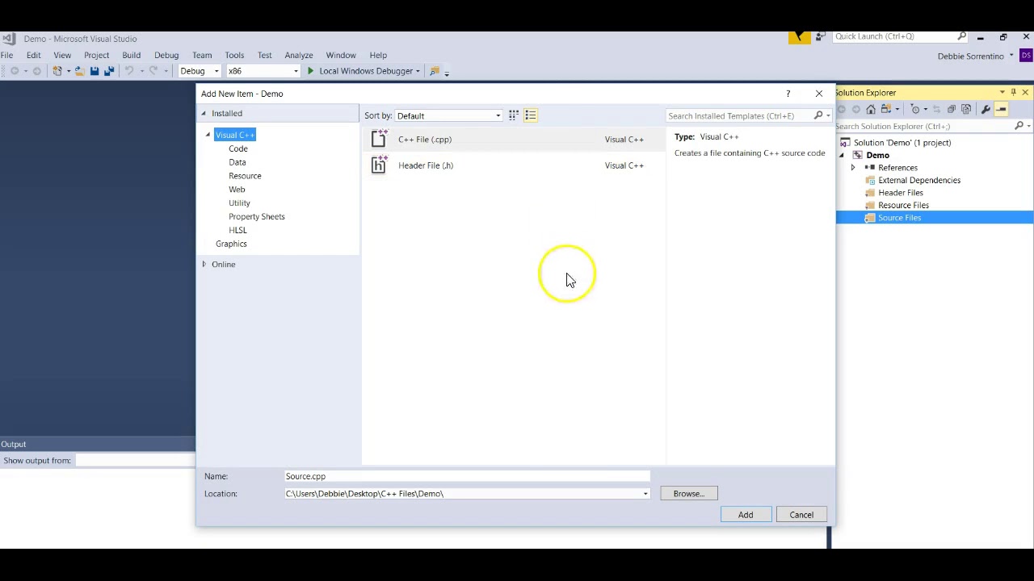The height and width of the screenshot is (581, 1034).
Task: Open the Debbie Sorrentino account dropdown
Action: (1011, 56)
